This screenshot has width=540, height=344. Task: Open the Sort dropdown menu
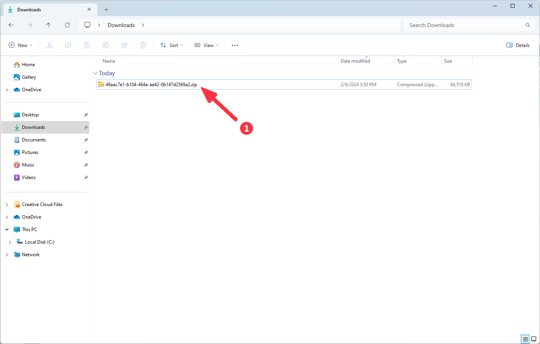click(172, 45)
